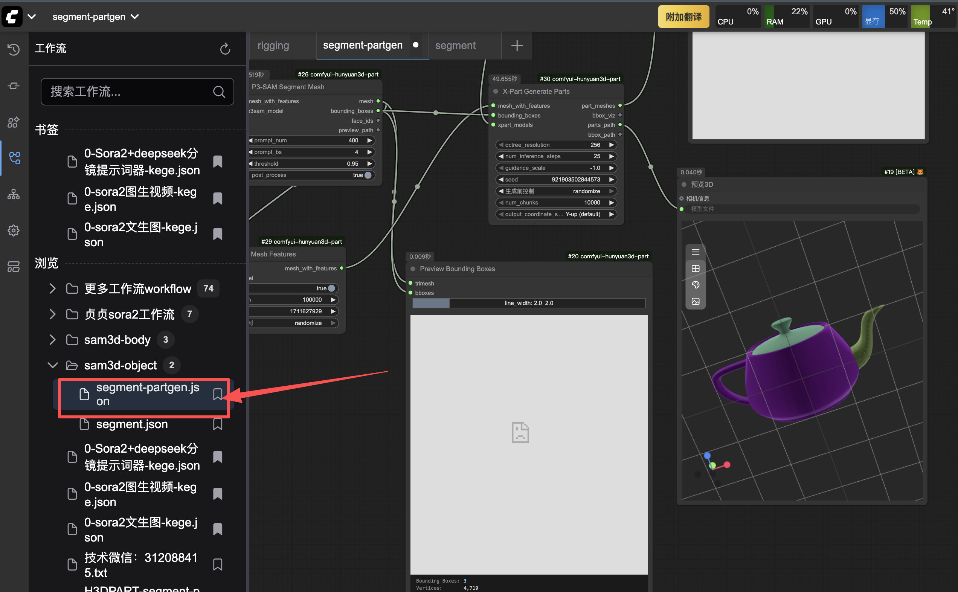Switch to the segment tab
This screenshot has height=592, width=958.
[455, 46]
